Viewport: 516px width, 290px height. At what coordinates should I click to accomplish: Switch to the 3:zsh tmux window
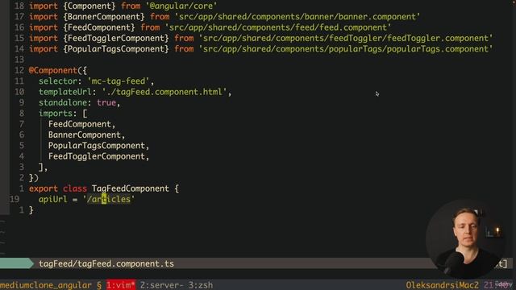(201, 285)
